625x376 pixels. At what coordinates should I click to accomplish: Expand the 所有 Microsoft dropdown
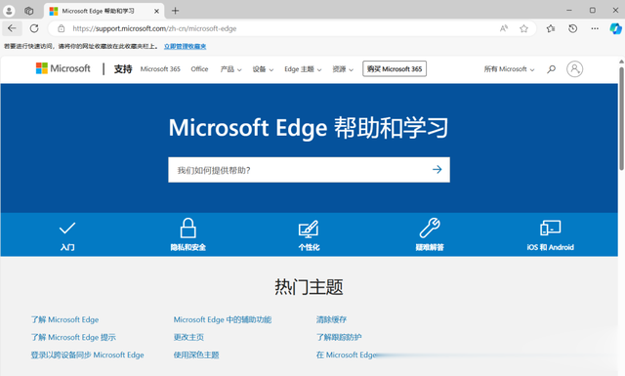pos(509,69)
